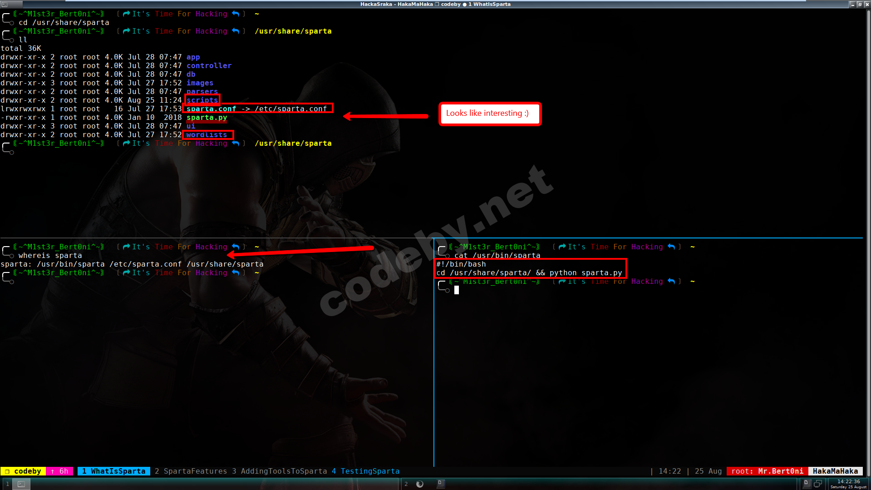The width and height of the screenshot is (871, 490).
Task: Select the tmux window 1 WhatIsSparta
Action: (114, 471)
